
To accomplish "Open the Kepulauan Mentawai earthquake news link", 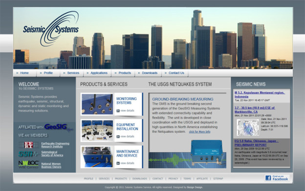I will pyautogui.click(x=260, y=94).
